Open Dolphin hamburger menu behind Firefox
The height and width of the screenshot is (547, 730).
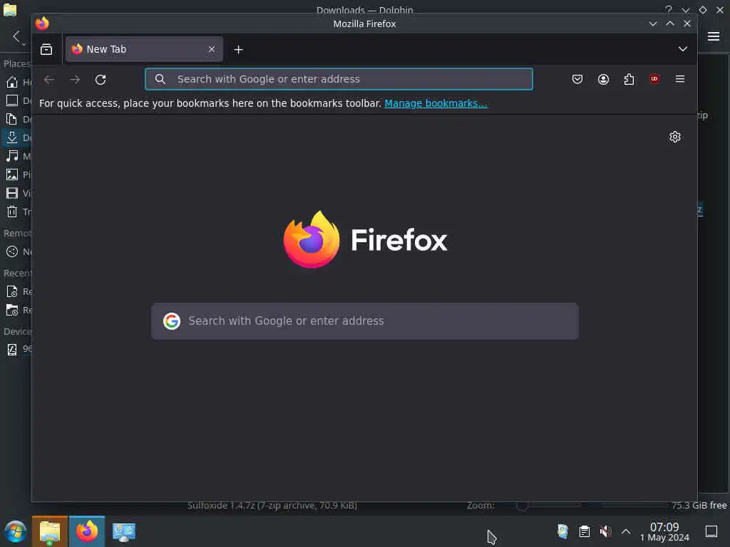point(714,37)
